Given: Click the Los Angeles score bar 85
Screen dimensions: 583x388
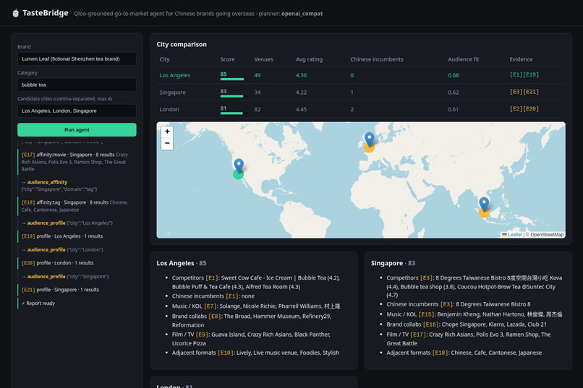Looking at the screenshot, I should [233, 79].
